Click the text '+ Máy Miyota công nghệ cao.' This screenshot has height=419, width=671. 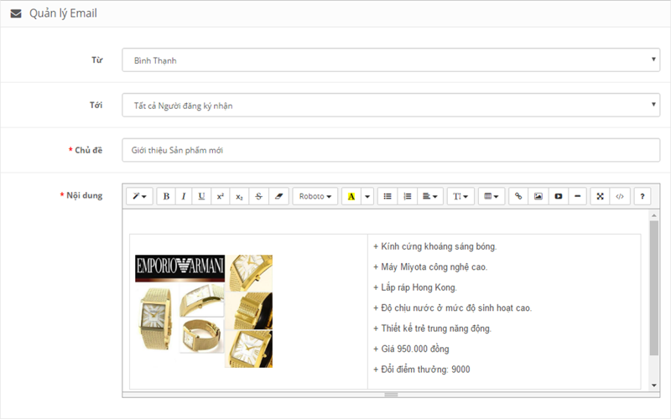[430, 267]
